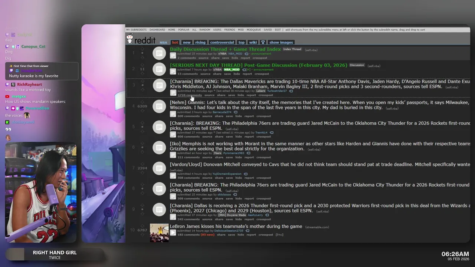Open MY SUBREDDITS dropdown menu
This screenshot has height=267, width=475.
click(136, 30)
